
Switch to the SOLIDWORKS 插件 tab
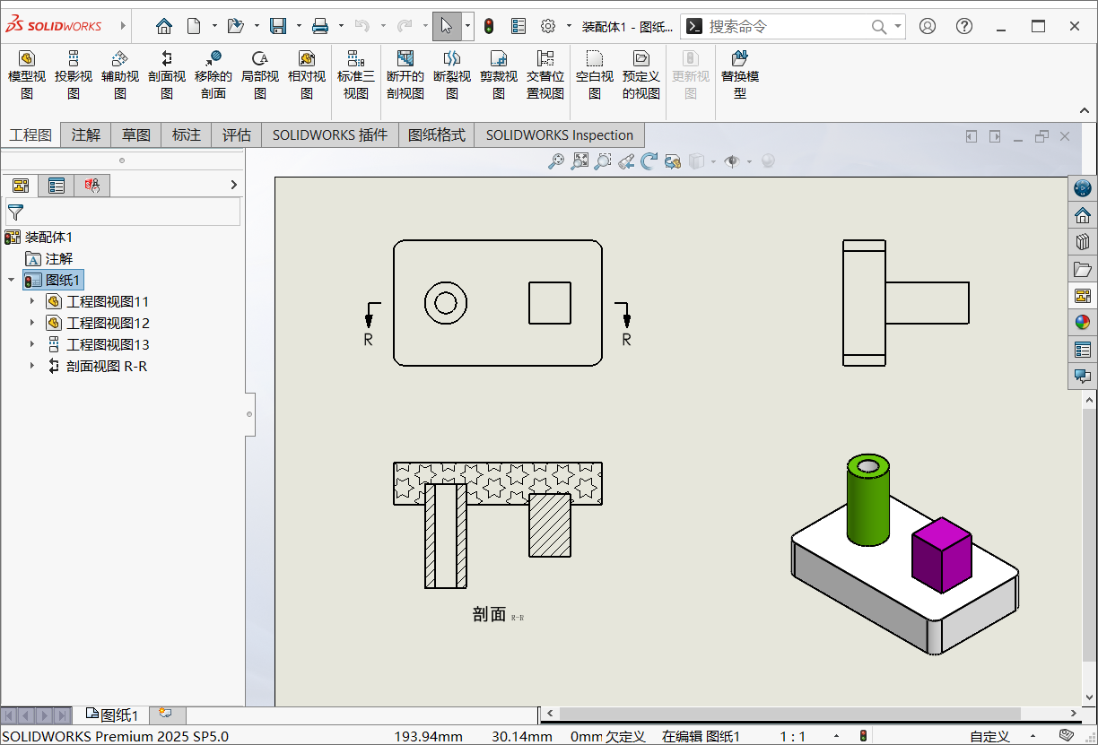pos(330,135)
